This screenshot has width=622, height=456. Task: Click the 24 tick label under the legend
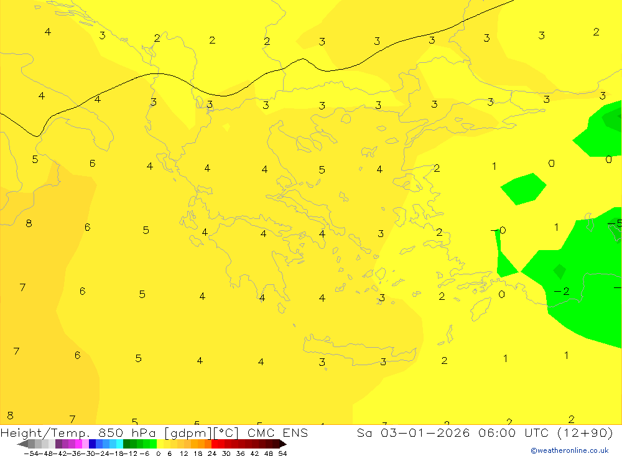pos(212,454)
